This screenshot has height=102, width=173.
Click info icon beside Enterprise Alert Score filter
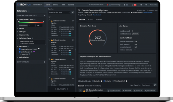click(x=35, y=19)
